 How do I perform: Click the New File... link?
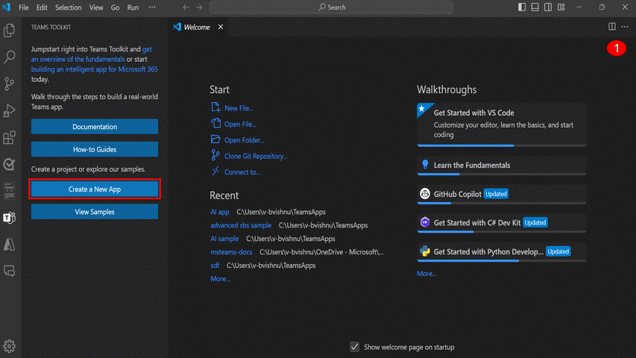click(239, 108)
